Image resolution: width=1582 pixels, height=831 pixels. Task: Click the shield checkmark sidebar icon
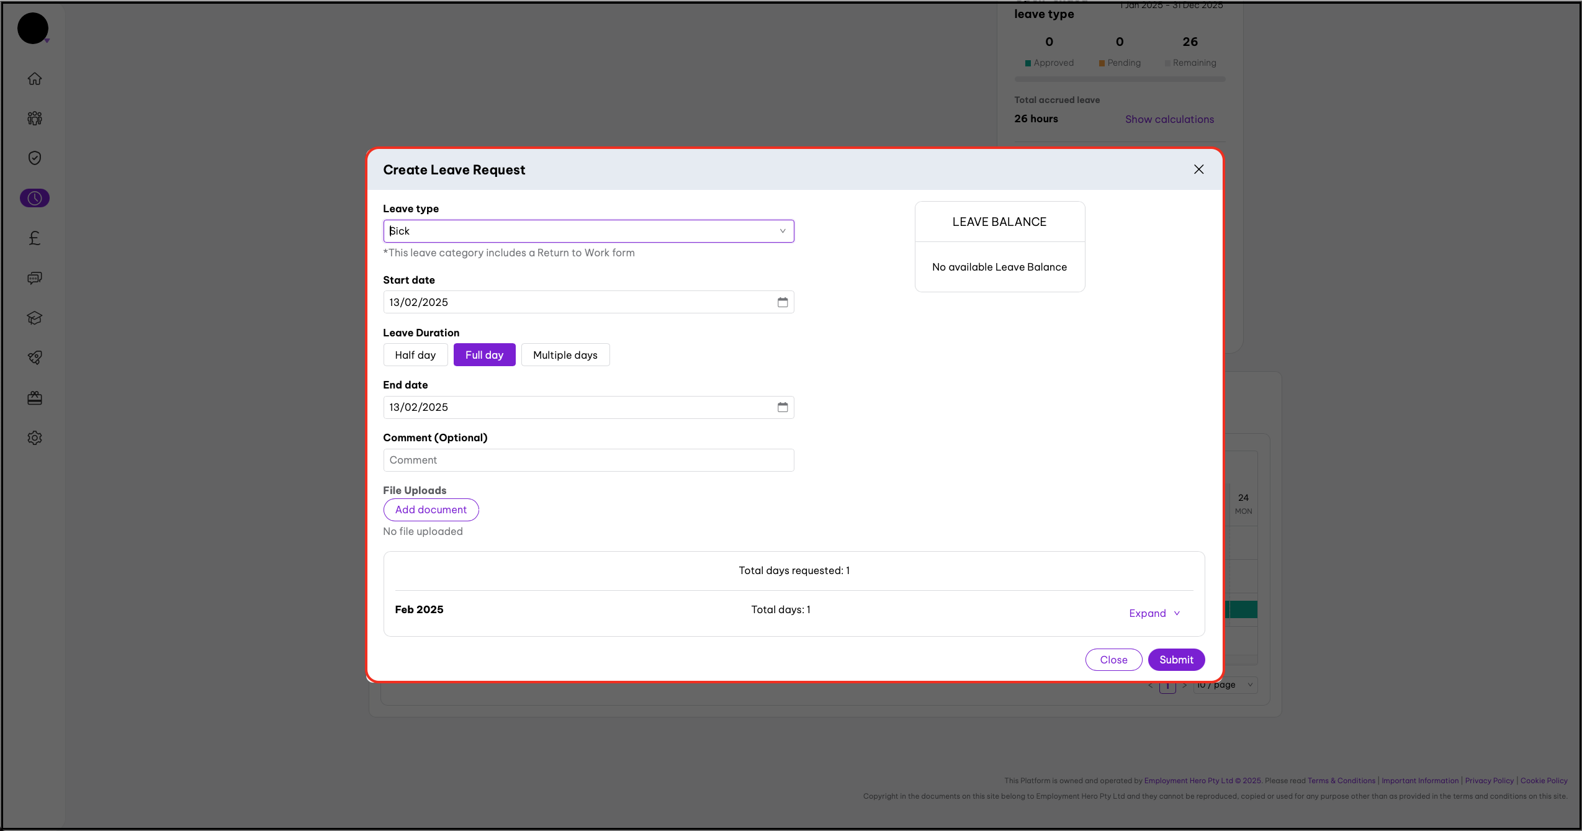(35, 158)
